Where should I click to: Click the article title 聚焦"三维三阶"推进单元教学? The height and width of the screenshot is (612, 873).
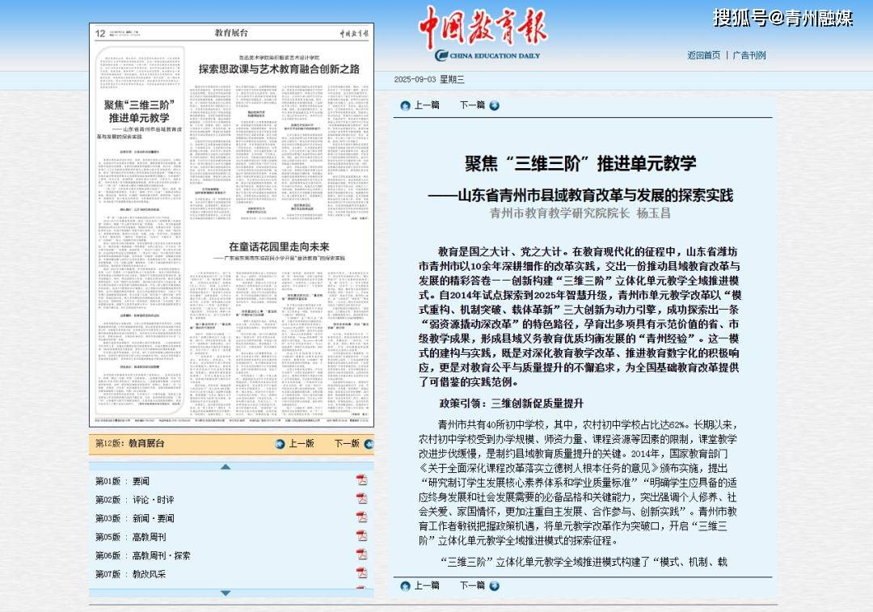(x=580, y=163)
